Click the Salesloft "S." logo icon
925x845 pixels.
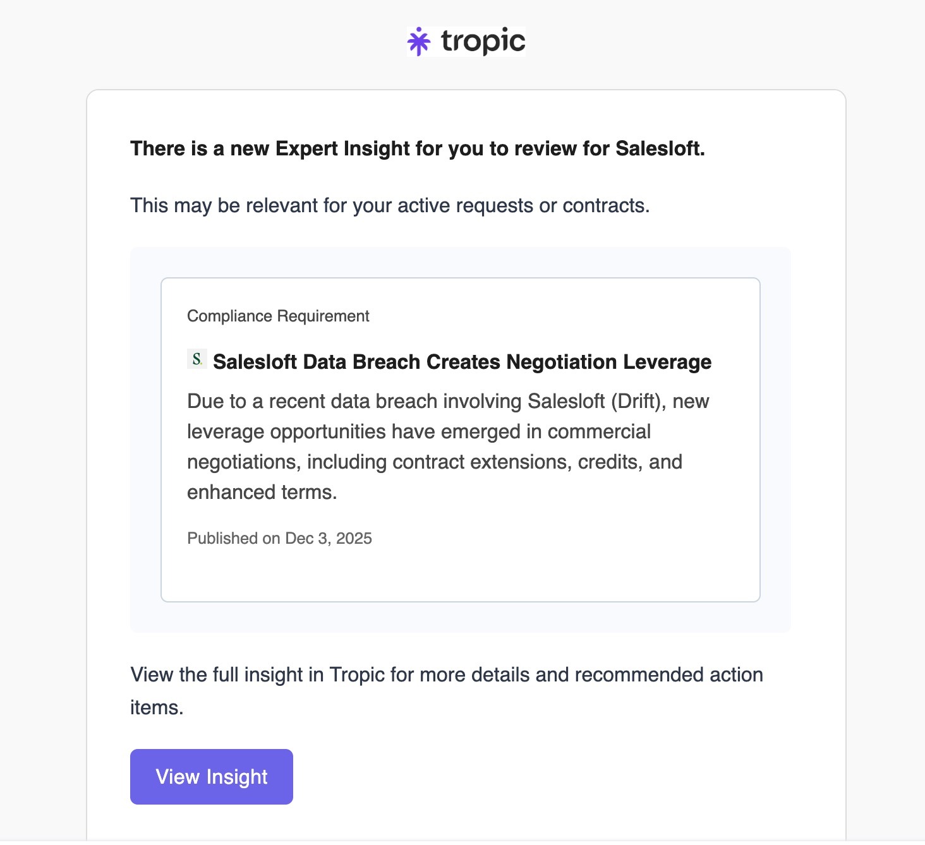point(197,359)
